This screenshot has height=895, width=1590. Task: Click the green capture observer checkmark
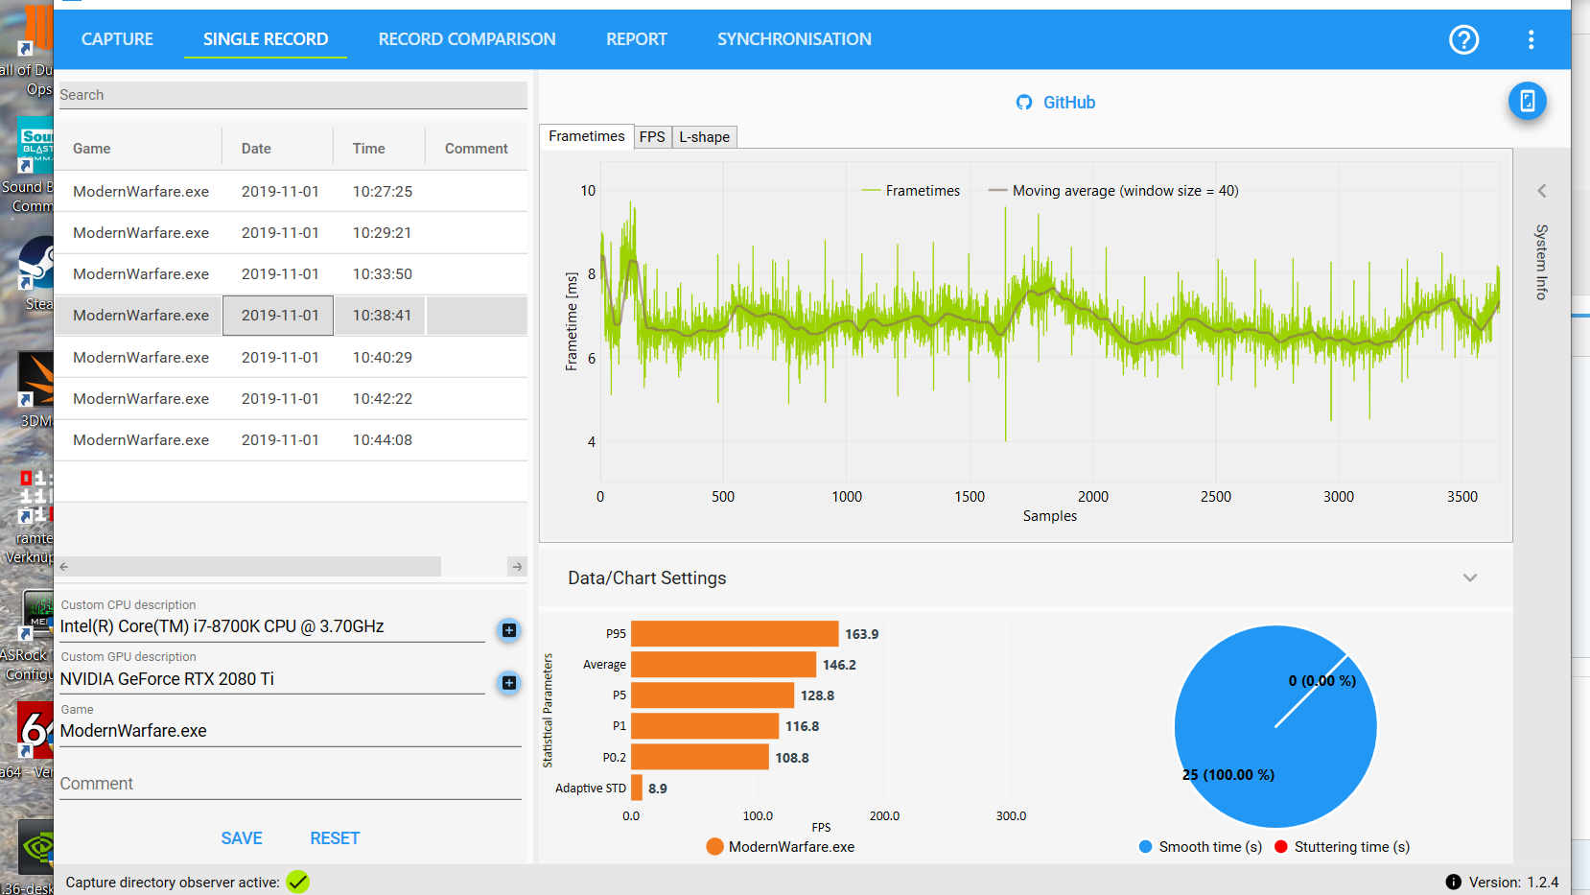[298, 882]
